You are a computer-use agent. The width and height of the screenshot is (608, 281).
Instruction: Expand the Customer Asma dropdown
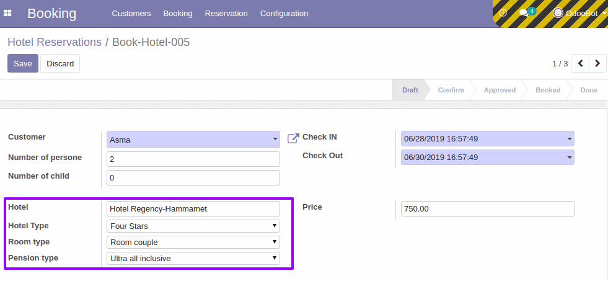193,140
